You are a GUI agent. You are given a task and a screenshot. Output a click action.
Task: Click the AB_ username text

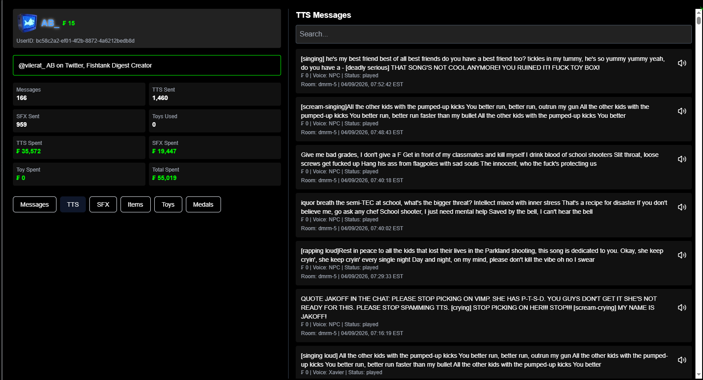pyautogui.click(x=50, y=23)
